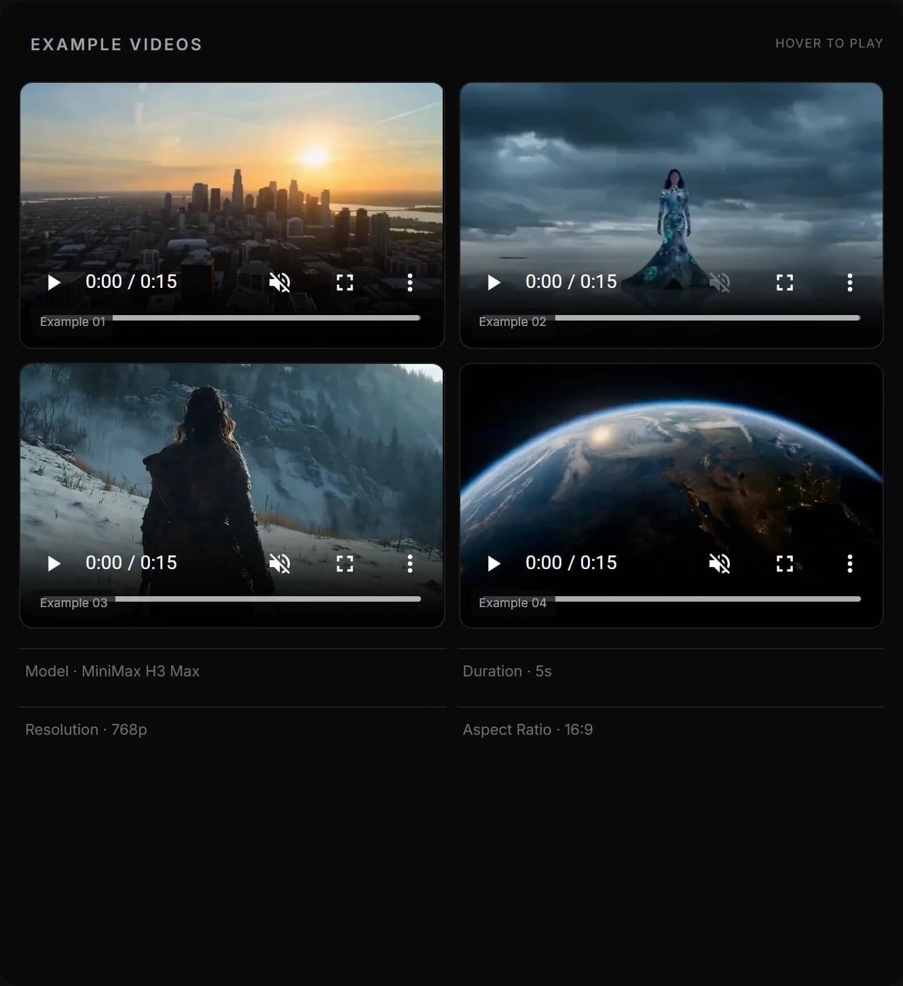Click the HOVER TO PLAY hint text

click(x=829, y=43)
